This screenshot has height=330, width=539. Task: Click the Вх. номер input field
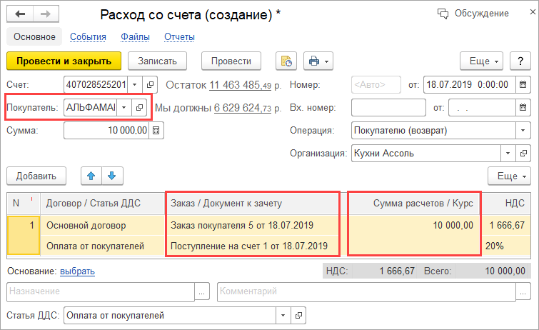(388, 107)
